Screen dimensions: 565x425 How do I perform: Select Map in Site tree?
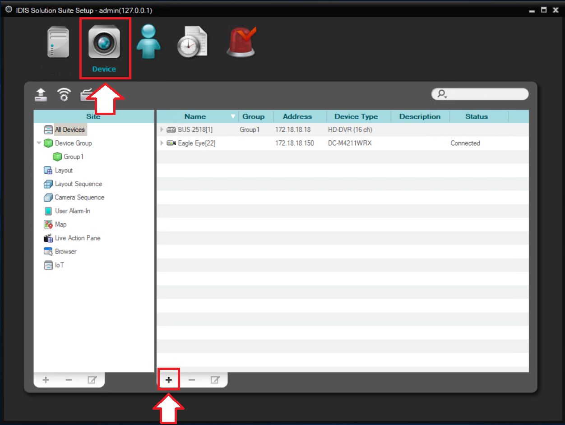pos(60,224)
